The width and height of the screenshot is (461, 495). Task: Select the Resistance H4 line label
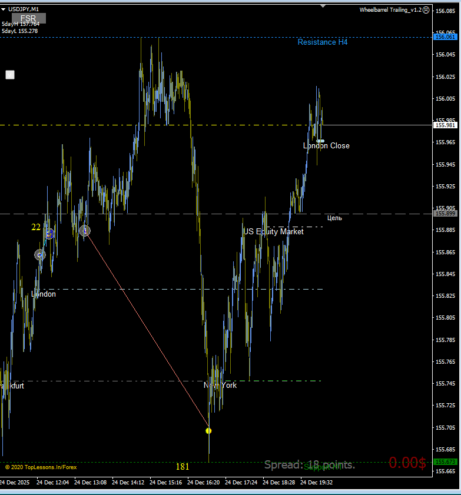click(323, 42)
